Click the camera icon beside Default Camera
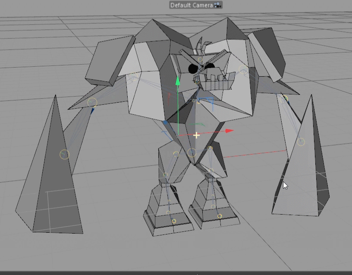Viewport: 352px width, 275px height. tap(217, 5)
